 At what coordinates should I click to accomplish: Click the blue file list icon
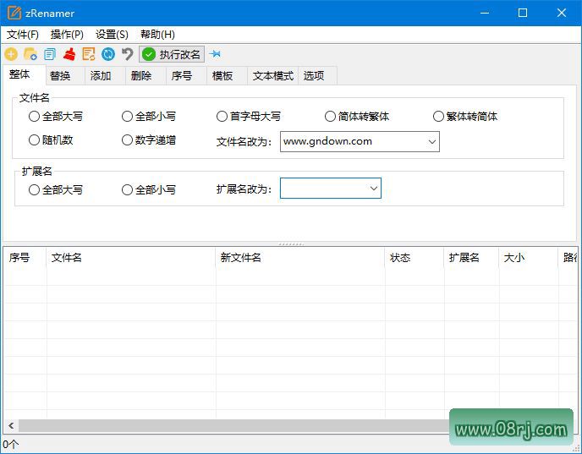tap(50, 54)
